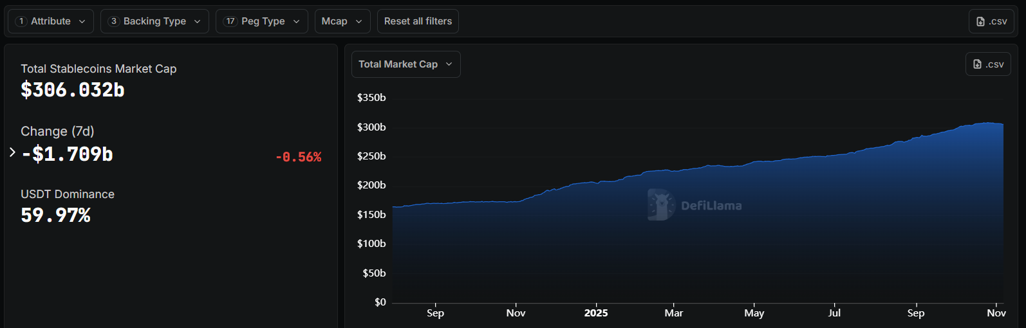Click the Mar label on time axis

coord(673,313)
